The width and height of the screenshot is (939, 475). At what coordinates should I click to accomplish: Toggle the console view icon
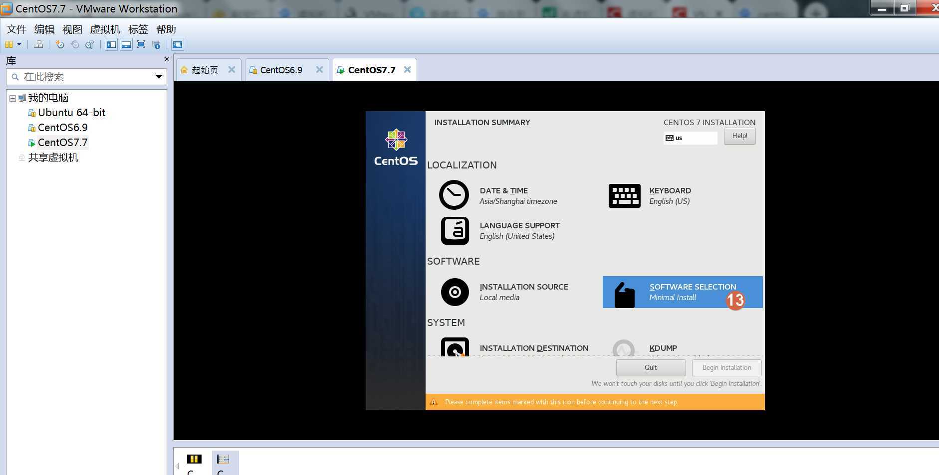(178, 44)
